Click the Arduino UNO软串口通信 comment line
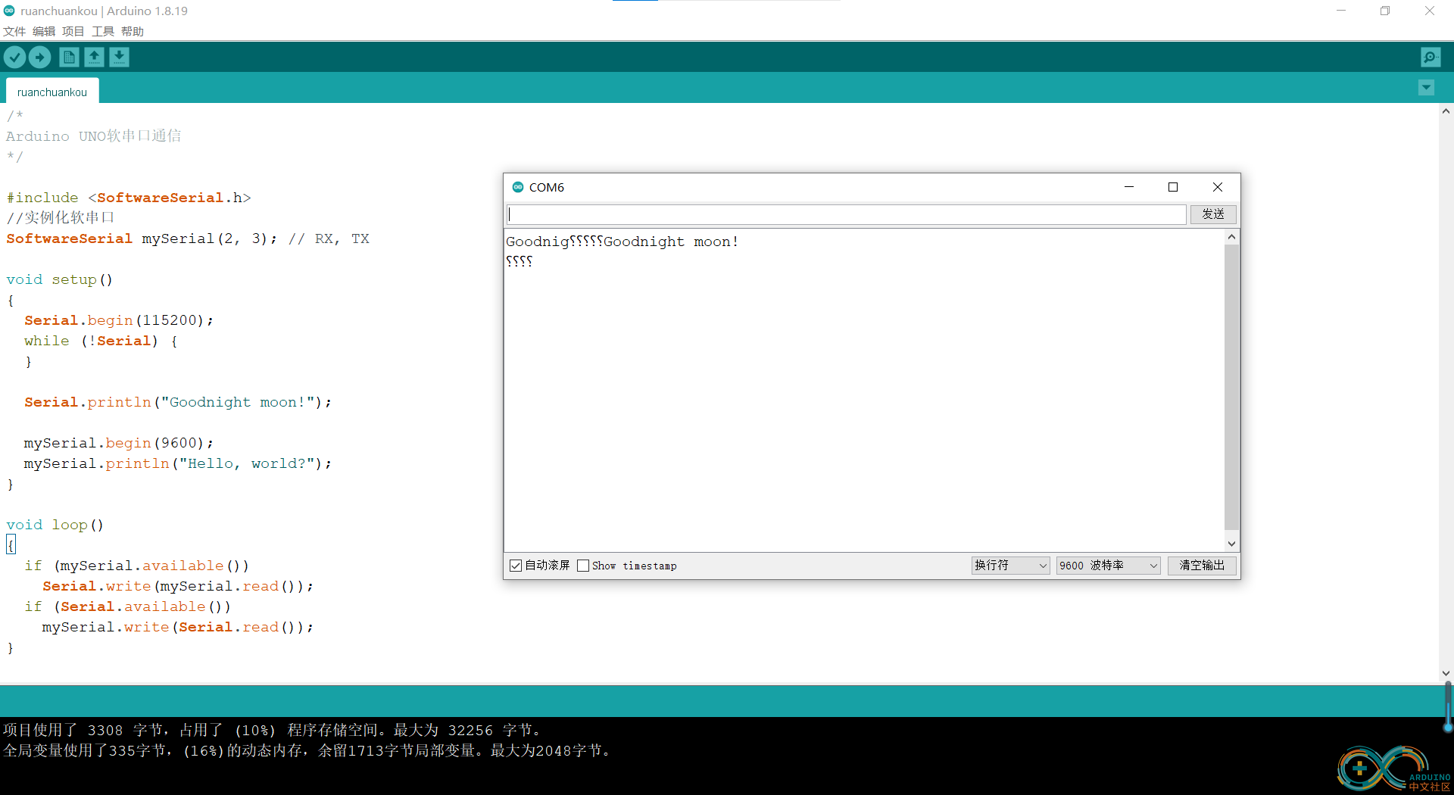This screenshot has width=1454, height=795. (94, 136)
